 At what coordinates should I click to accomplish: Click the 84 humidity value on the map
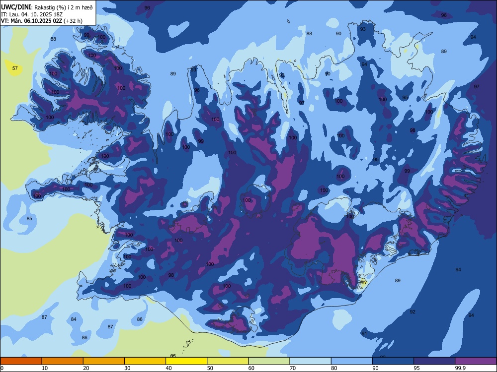point(74,319)
